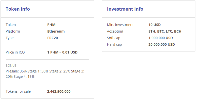Select the 1 PHM = 0.01 USD price

click(62, 52)
